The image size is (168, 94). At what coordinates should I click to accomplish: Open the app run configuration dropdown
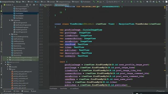(x=100, y=2)
